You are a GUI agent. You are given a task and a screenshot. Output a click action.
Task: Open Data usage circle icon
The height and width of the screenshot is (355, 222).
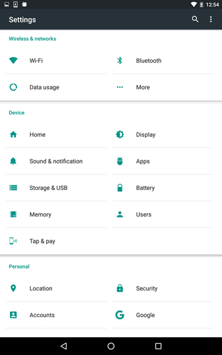pyautogui.click(x=13, y=87)
